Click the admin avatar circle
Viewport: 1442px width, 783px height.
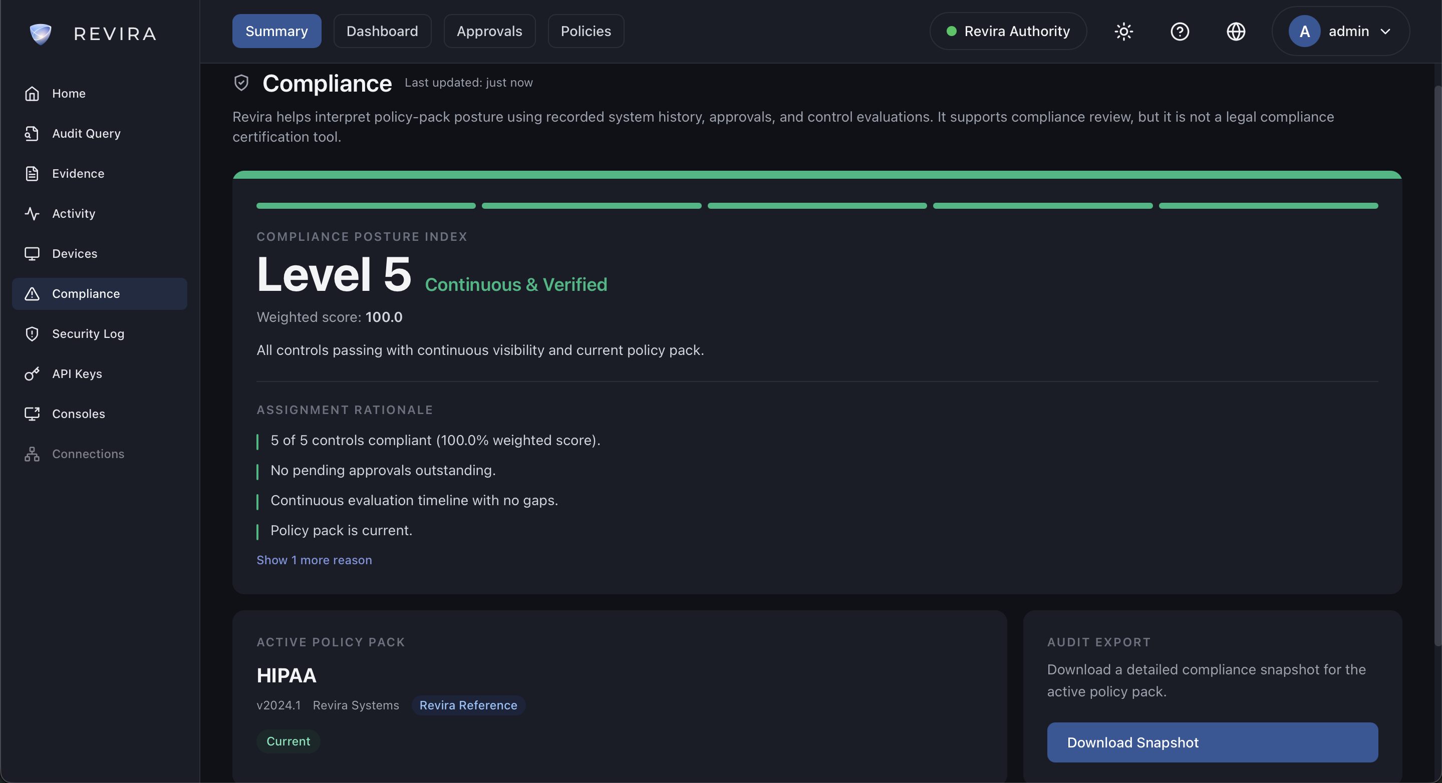1304,32
